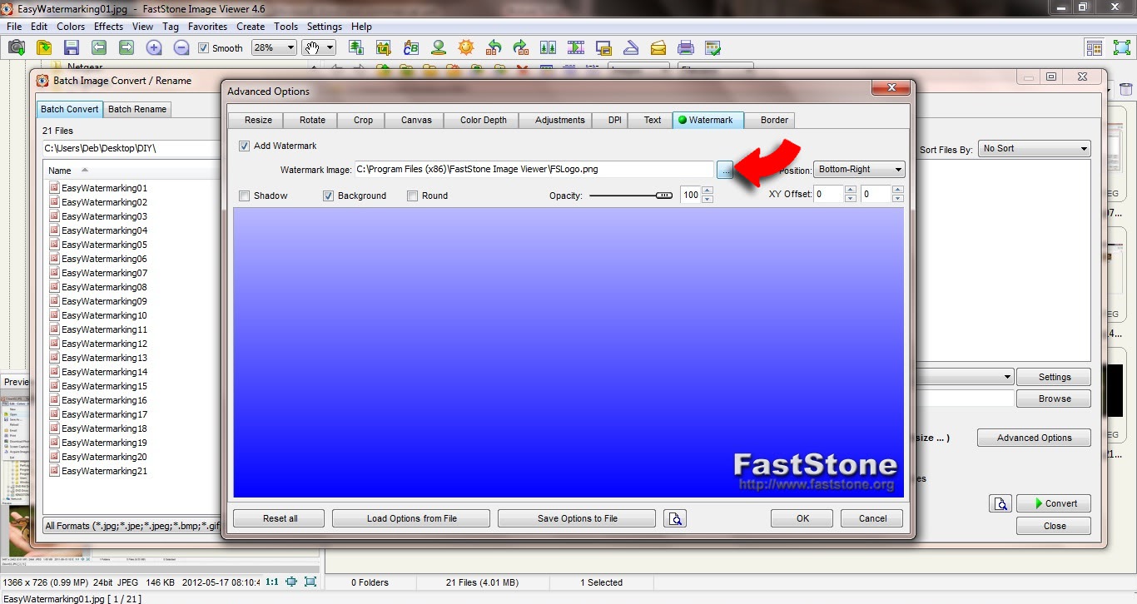Screen dimensions: 1137x604
Task: Click the windowed view layout icon at top right
Action: pos(1095,47)
